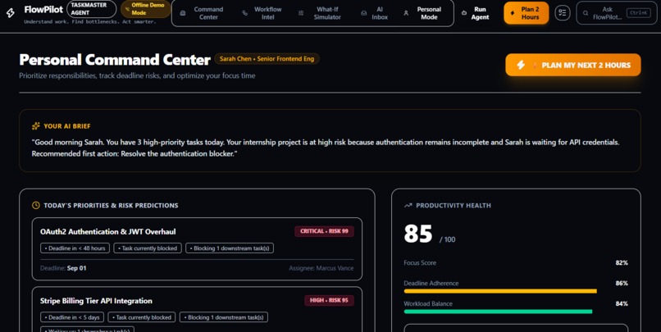This screenshot has height=332, width=661.
Task: Click the magnifier icon in Ask FlowPilot
Action: [586, 13]
